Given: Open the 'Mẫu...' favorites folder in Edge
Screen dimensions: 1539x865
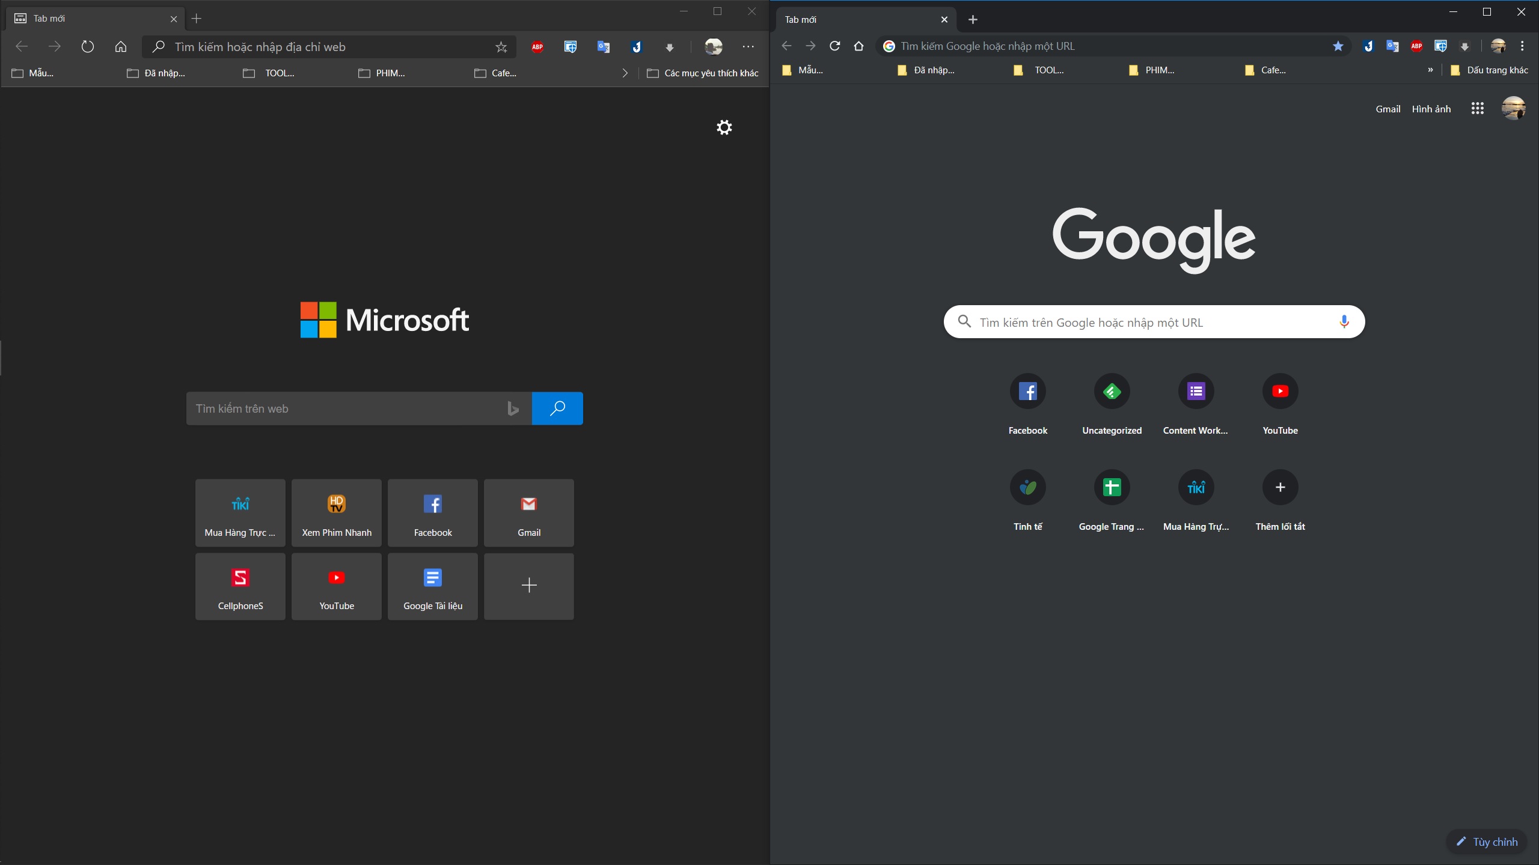Looking at the screenshot, I should (x=33, y=73).
